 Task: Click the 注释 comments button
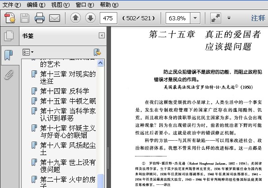[258, 18]
